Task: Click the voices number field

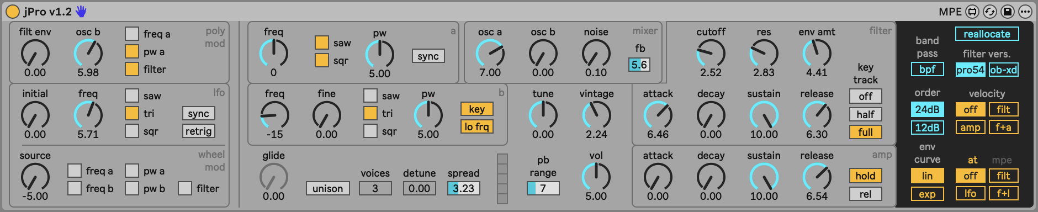Action: 375,188
